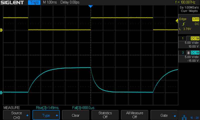Open the measurement Type menu

(x=46, y=115)
